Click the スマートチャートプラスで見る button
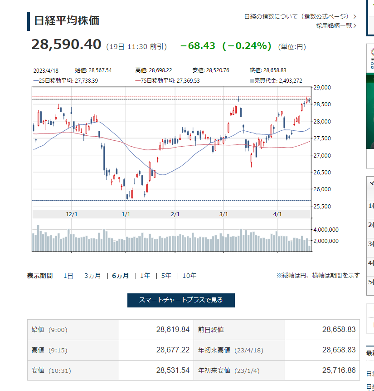The image size is (374, 391). [x=181, y=300]
